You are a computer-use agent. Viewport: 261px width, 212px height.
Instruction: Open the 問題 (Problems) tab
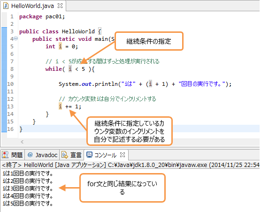(13, 155)
